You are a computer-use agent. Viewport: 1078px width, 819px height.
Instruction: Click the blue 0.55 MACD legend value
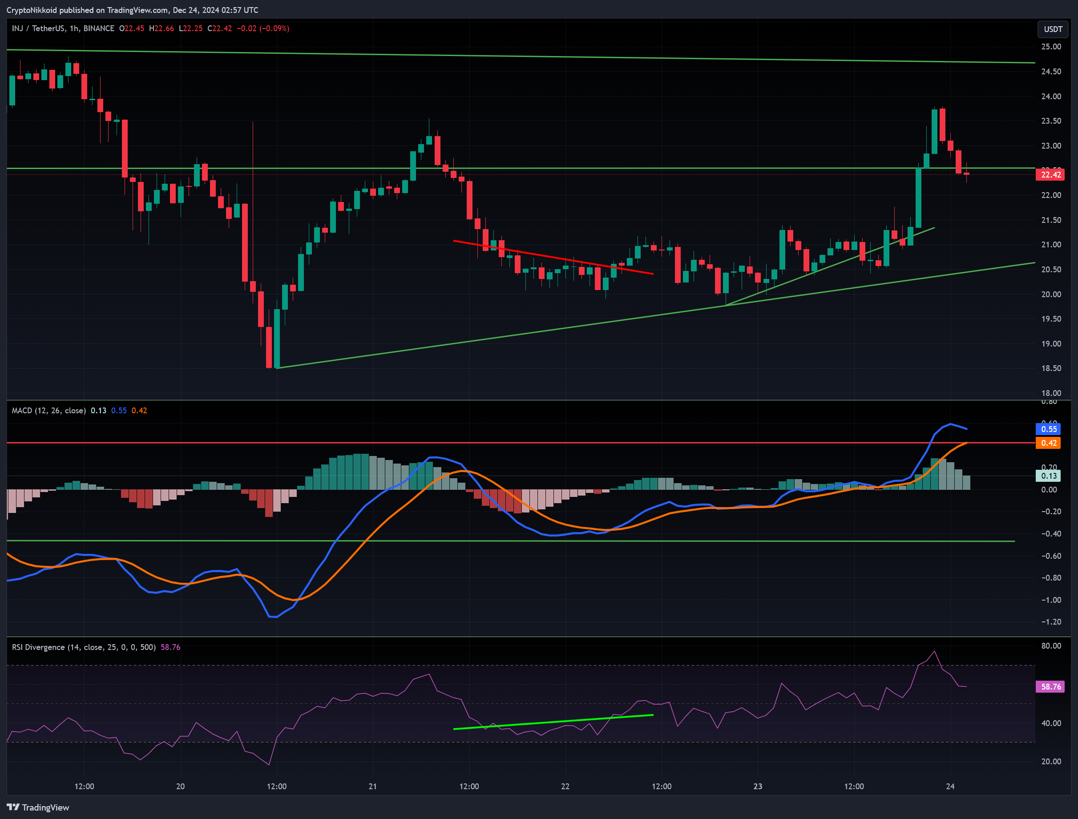pos(119,411)
